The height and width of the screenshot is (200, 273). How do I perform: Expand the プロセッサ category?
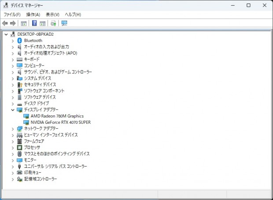pyautogui.click(x=12, y=148)
